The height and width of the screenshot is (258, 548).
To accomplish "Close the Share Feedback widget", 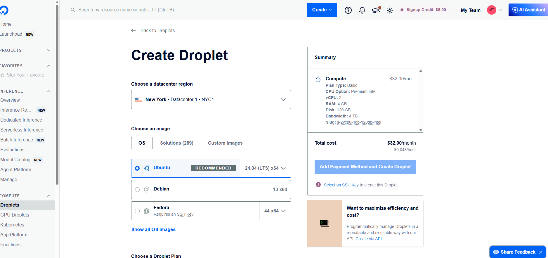I will pyautogui.click(x=541, y=252).
